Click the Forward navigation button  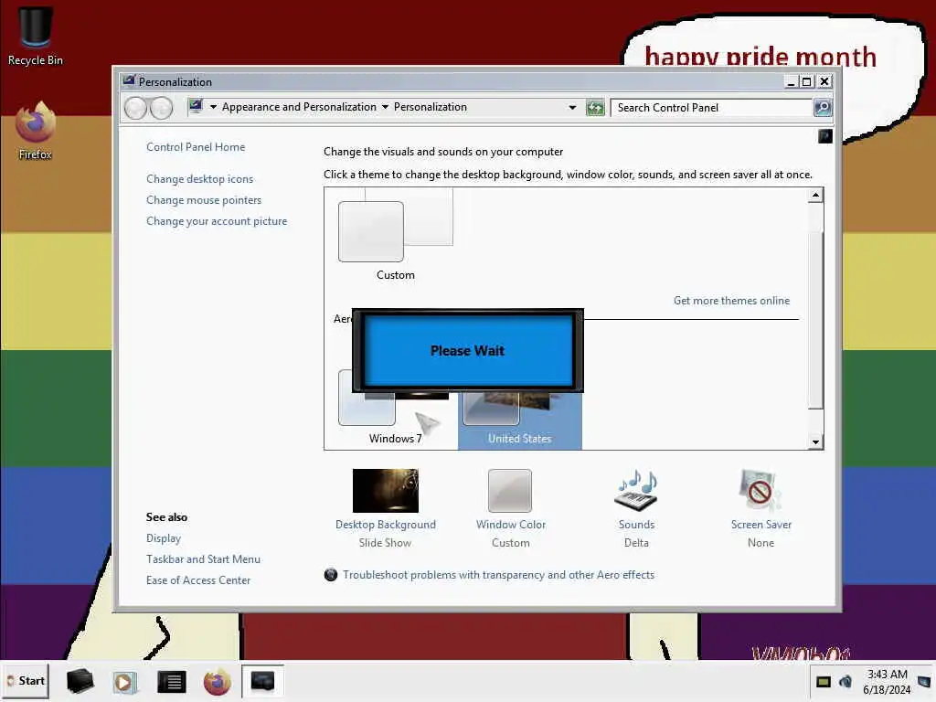(161, 108)
